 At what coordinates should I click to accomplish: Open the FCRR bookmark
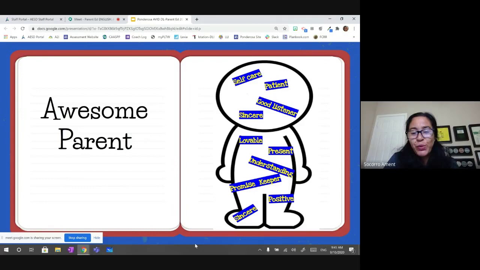320,37
